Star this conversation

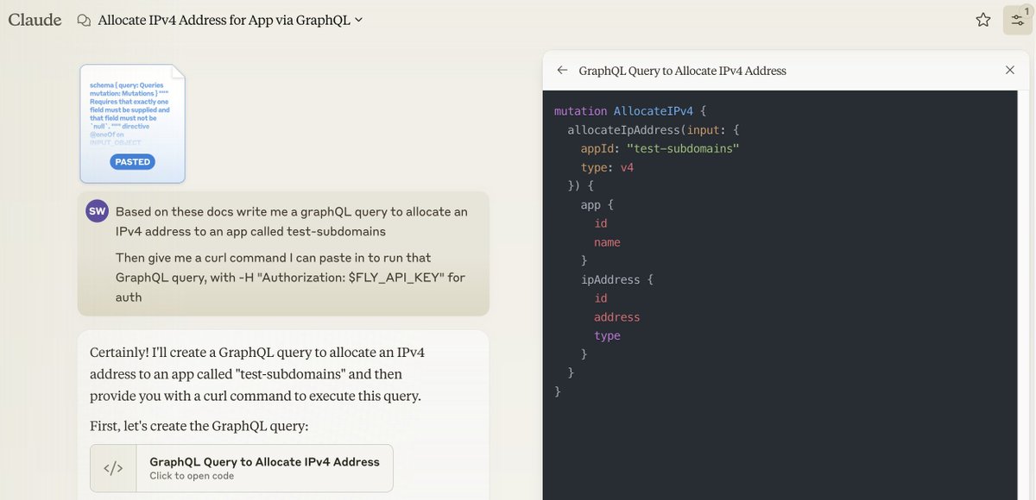coord(983,20)
